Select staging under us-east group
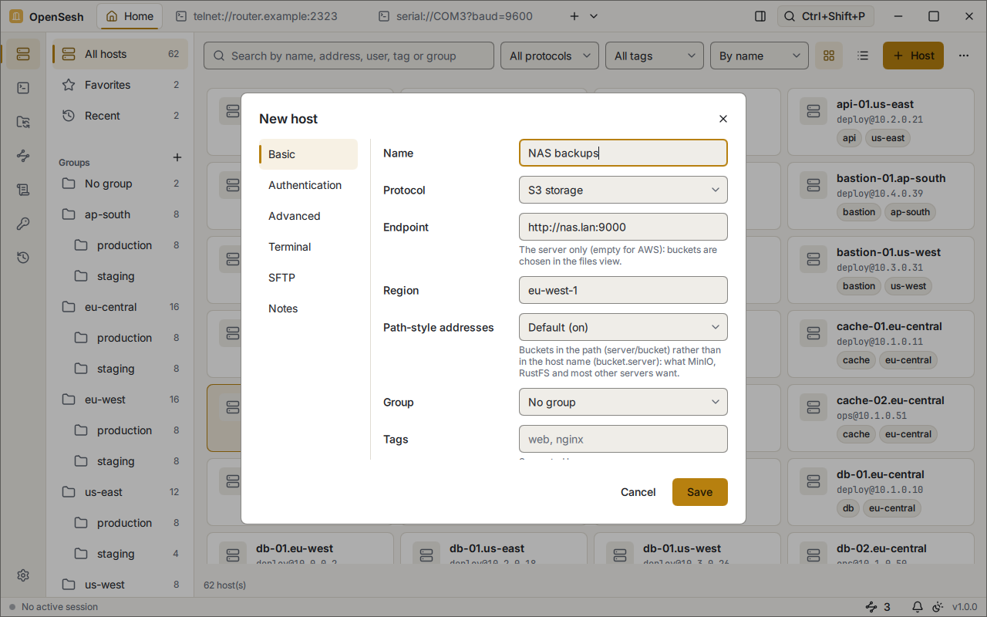The width and height of the screenshot is (987, 617). [120, 554]
